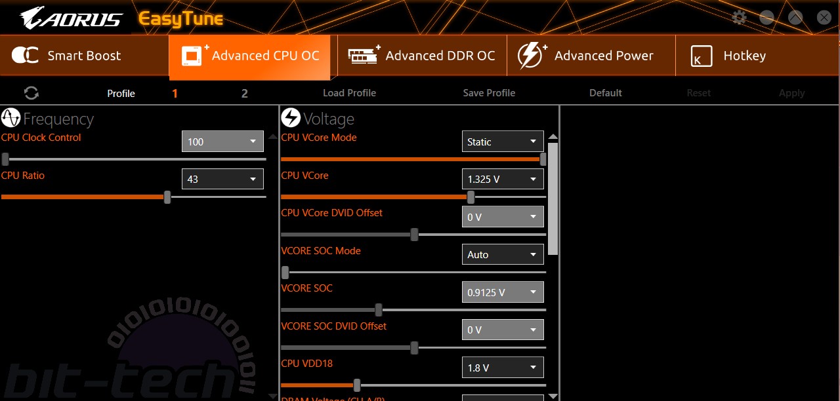
Task: Close the EasyTune window
Action: tap(824, 18)
